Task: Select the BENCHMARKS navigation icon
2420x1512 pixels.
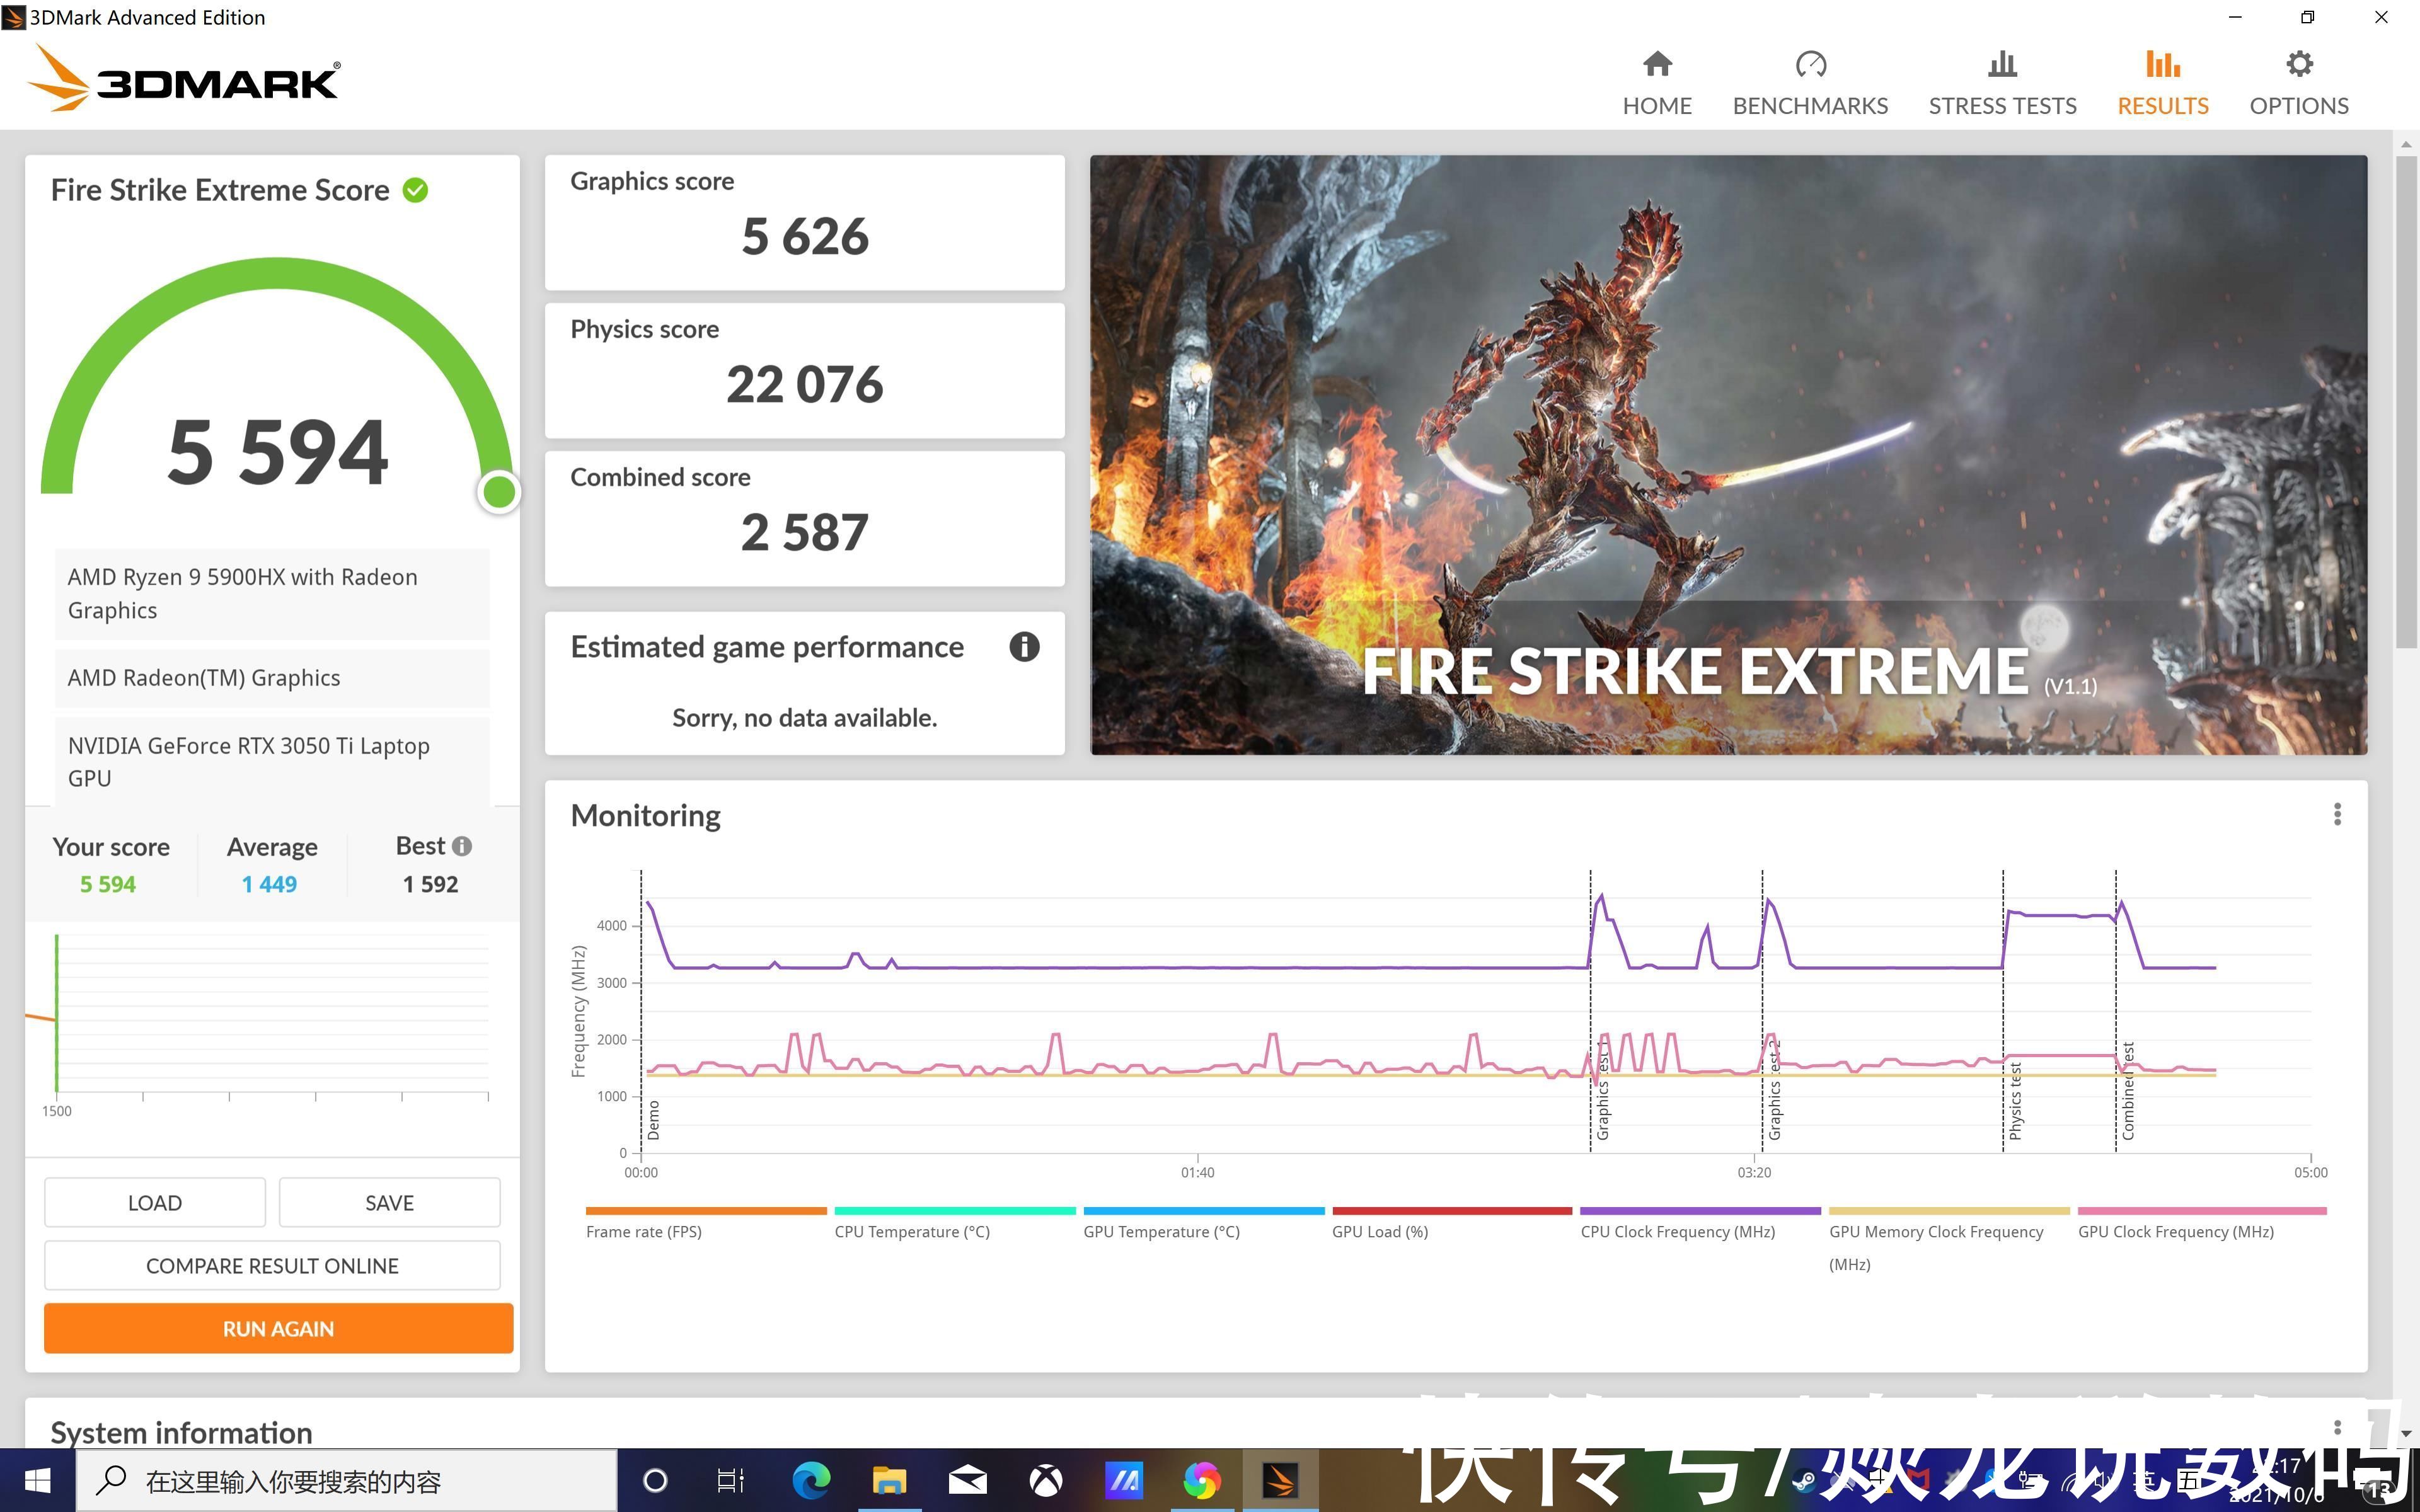Action: tap(1809, 64)
